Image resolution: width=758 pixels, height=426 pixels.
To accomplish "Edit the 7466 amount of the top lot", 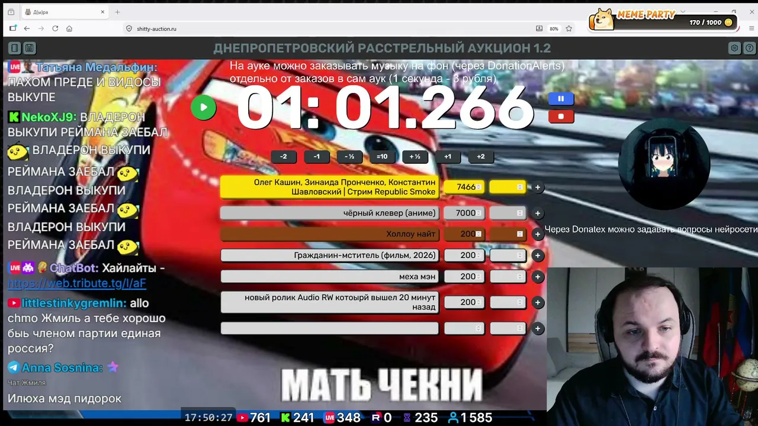I will [x=464, y=187].
